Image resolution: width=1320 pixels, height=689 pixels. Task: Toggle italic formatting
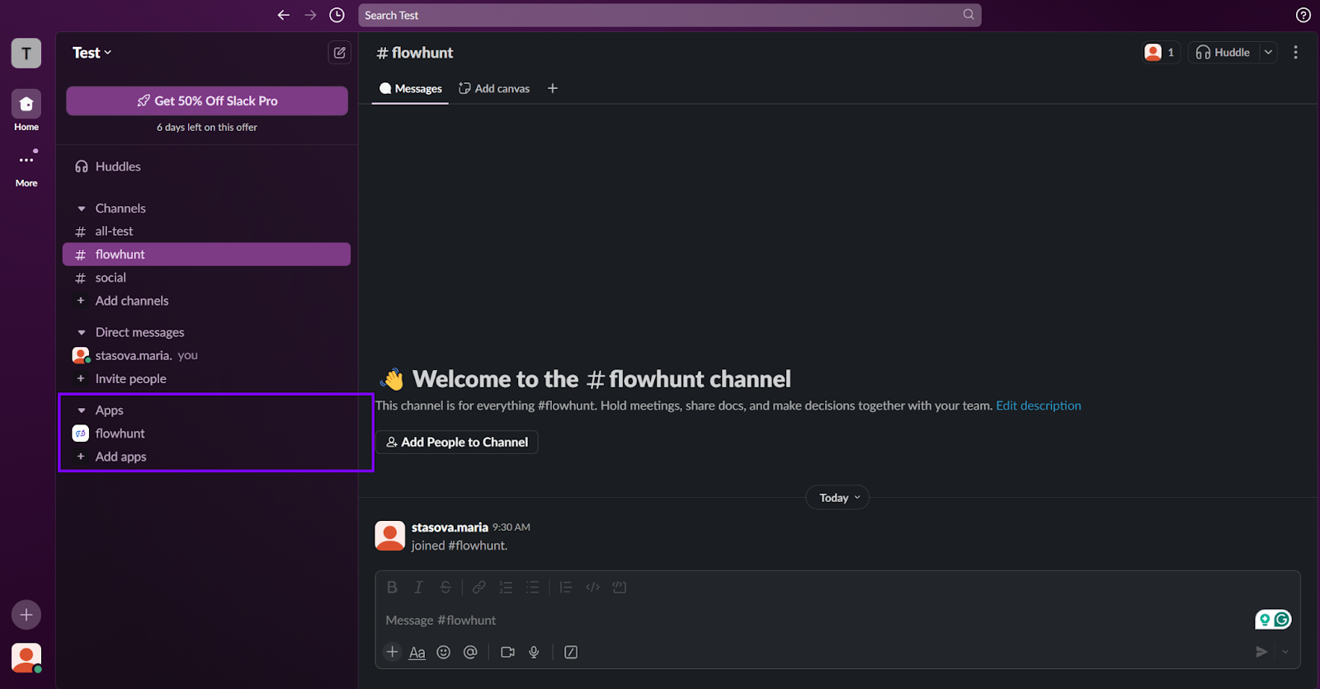(418, 587)
